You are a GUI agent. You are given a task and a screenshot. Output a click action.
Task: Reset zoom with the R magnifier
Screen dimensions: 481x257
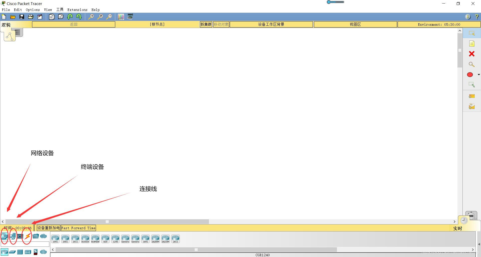100,17
